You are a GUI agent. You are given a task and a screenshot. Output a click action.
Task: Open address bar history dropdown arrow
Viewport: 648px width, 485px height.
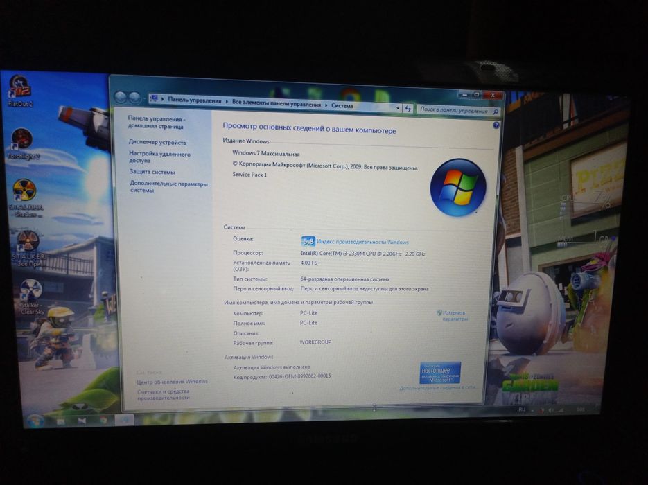pyautogui.click(x=398, y=108)
